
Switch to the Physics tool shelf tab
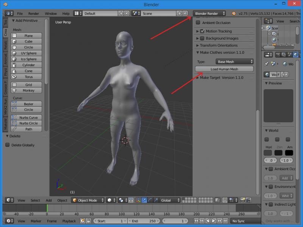(6, 72)
